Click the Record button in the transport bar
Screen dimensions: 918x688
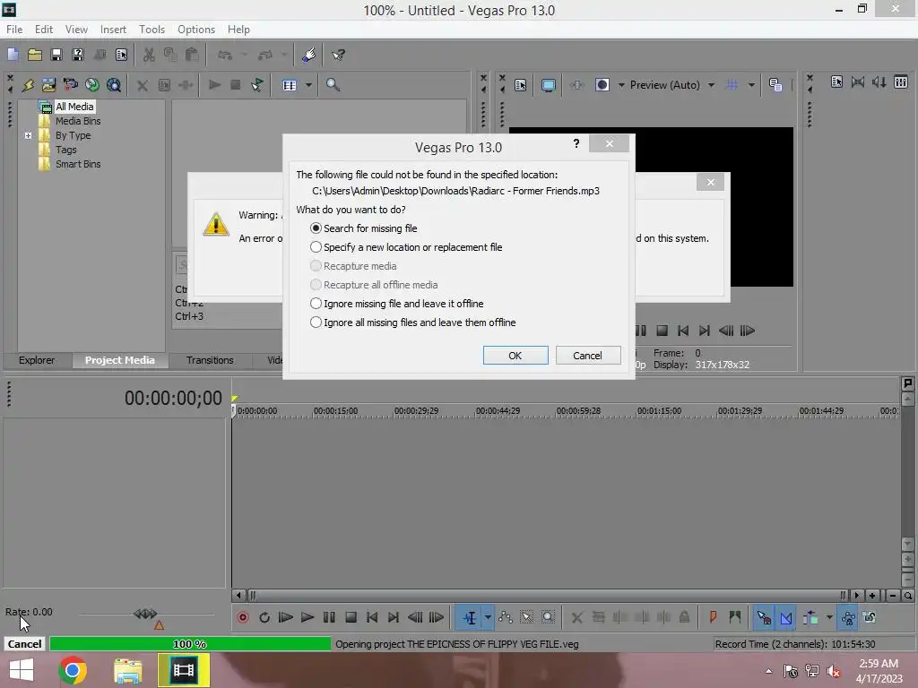tap(243, 617)
